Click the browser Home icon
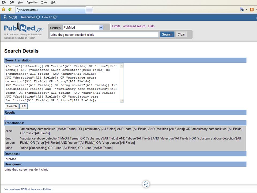The width and height of the screenshot is (257, 193). pos(242,10)
